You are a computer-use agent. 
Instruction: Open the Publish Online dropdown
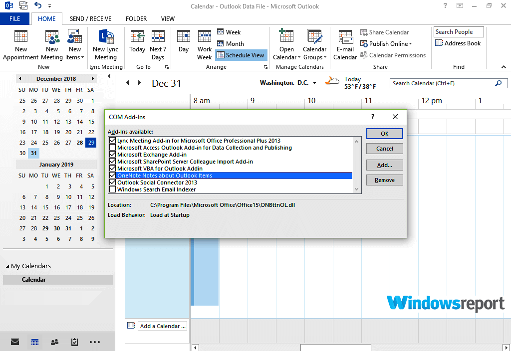386,44
